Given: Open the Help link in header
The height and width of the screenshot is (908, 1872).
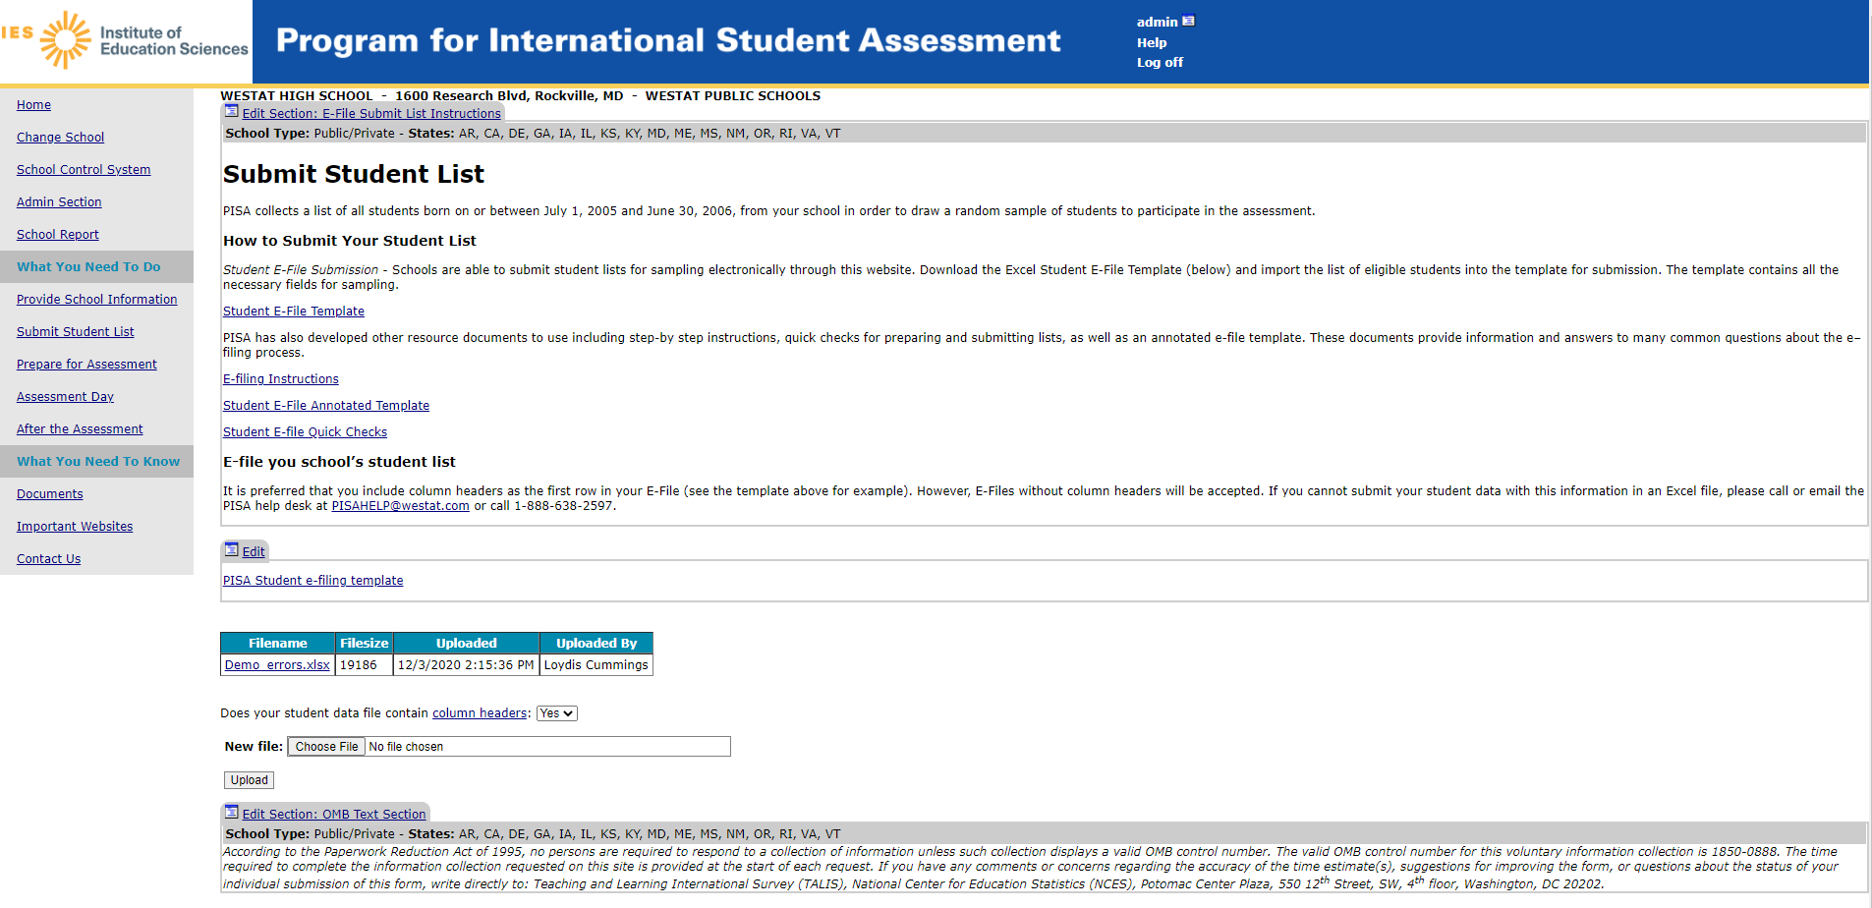Looking at the screenshot, I should click(1152, 42).
